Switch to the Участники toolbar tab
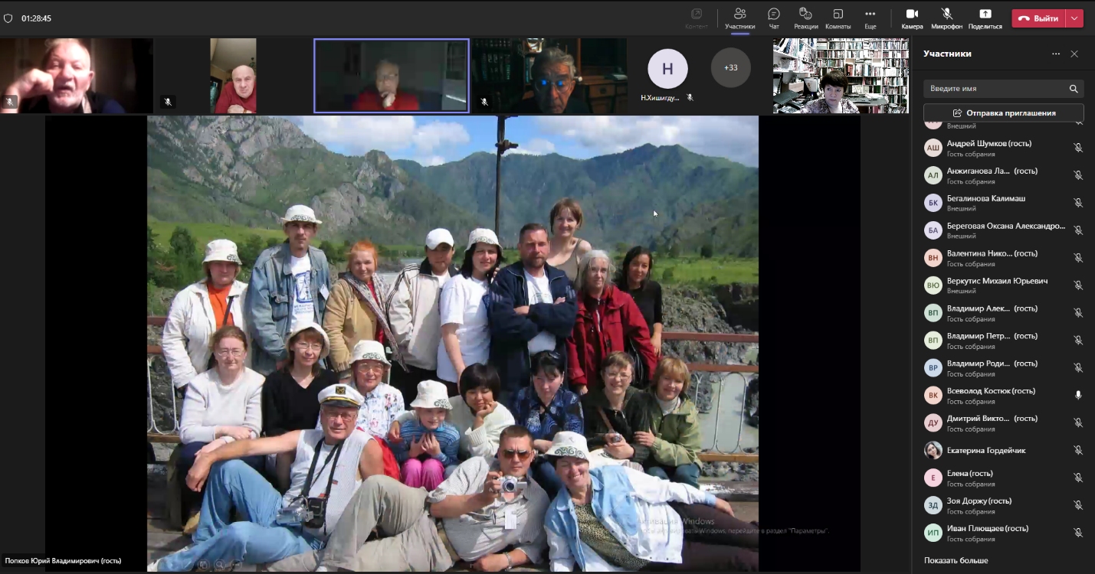Viewport: 1095px width, 574px height. (x=739, y=18)
